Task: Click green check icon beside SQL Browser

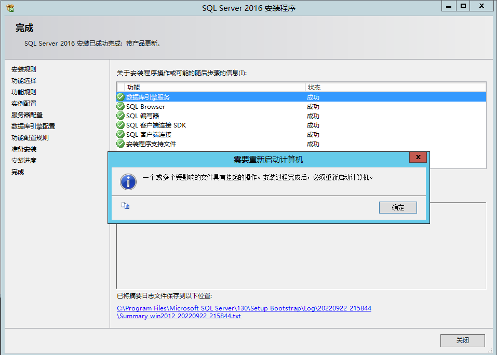Action: coord(120,106)
